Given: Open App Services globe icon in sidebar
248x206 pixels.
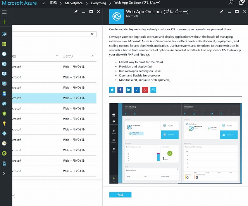Looking at the screenshot, I should pyautogui.click(x=4, y=64).
